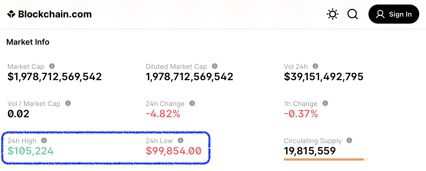
Task: Click the Vol 24h value $39,151,492,795
Action: tap(324, 77)
